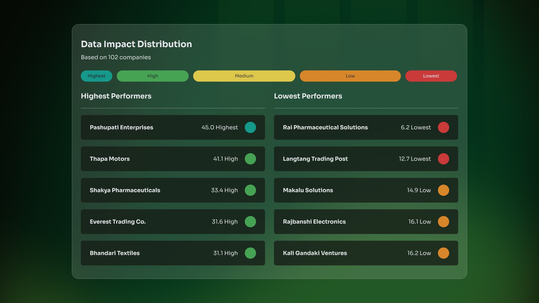Click the green dot next to Bhandari Textiles
The width and height of the screenshot is (539, 303).
pos(250,253)
